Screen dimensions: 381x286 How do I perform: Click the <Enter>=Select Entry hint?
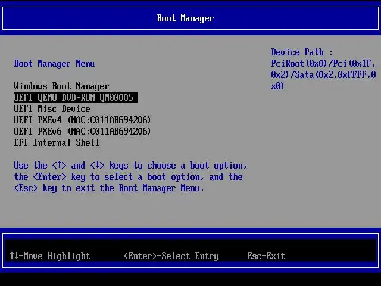click(x=171, y=256)
